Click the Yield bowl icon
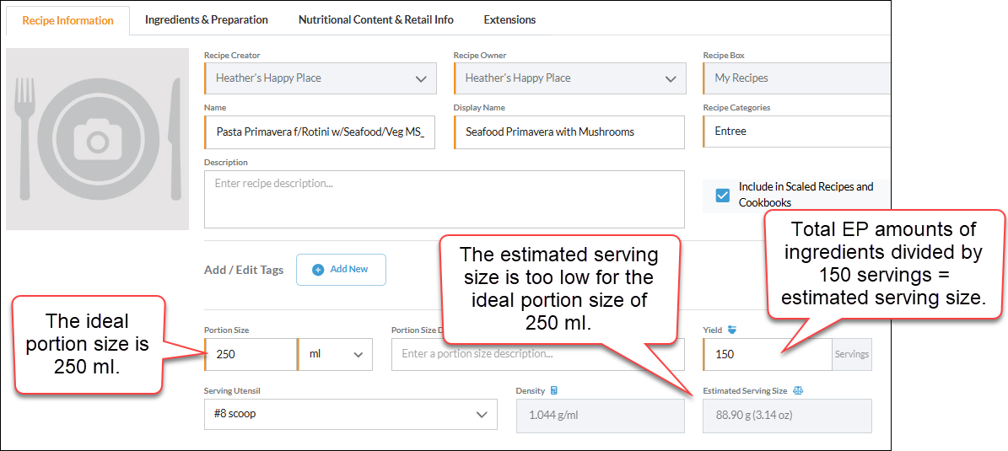The image size is (1008, 451). 731,330
